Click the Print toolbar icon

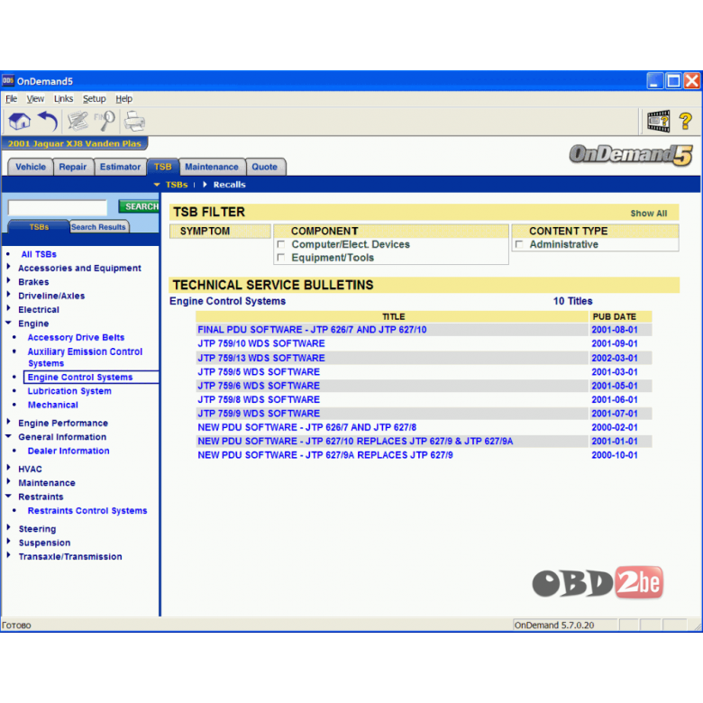pos(134,121)
